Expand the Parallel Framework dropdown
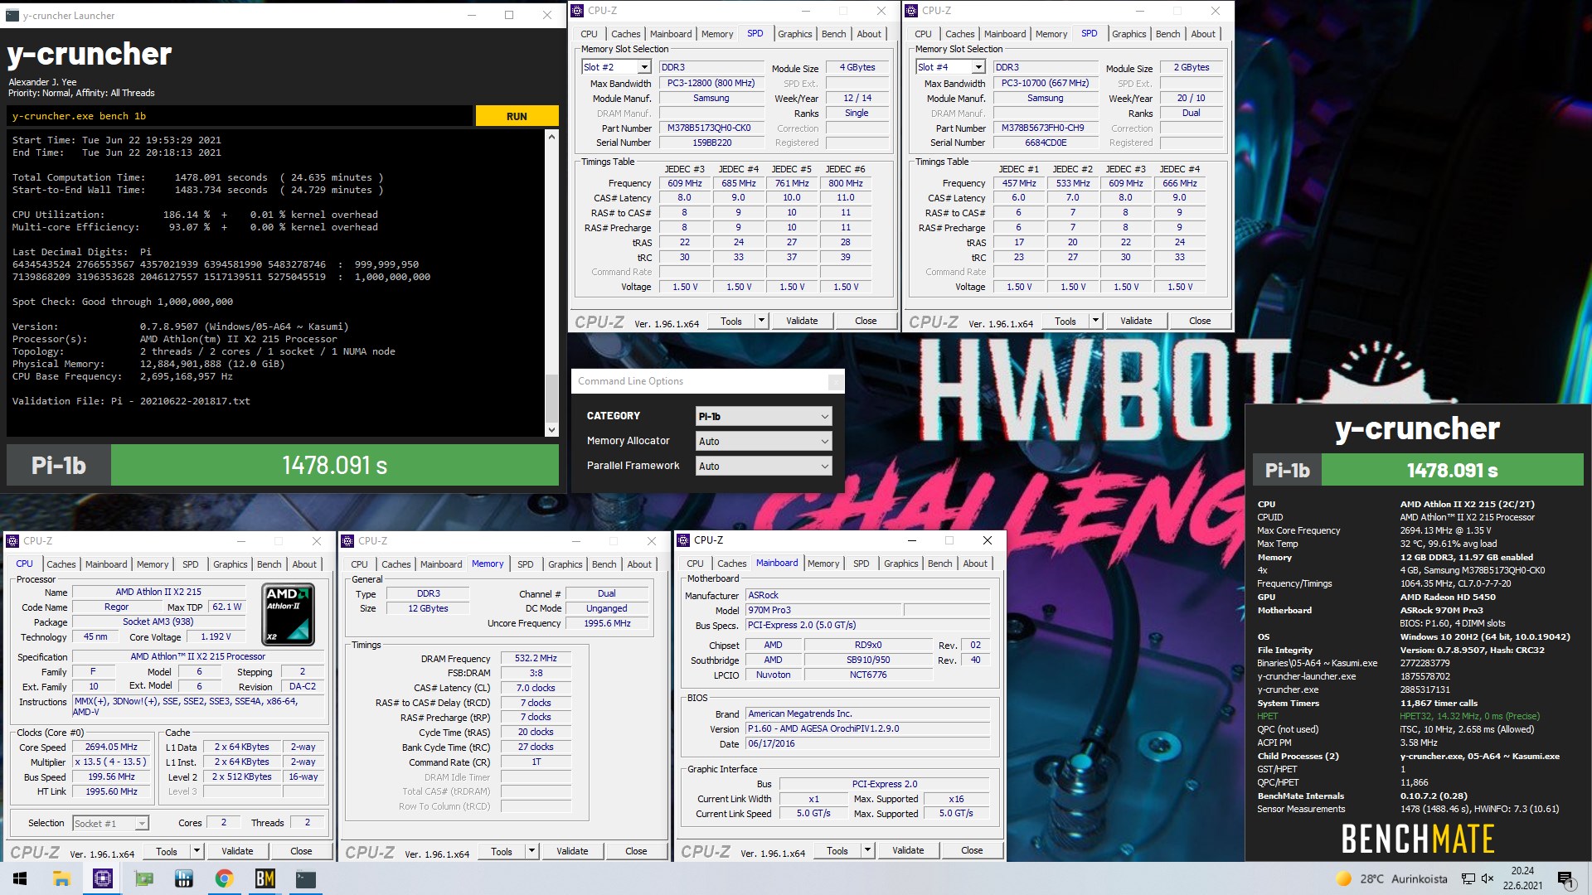Viewport: 1592px width, 895px height. 763,466
